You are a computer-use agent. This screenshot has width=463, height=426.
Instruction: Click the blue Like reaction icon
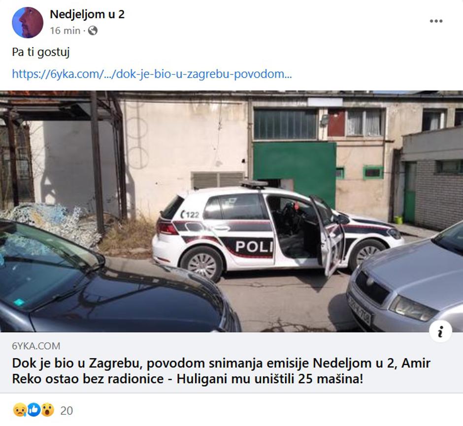[x=33, y=410]
